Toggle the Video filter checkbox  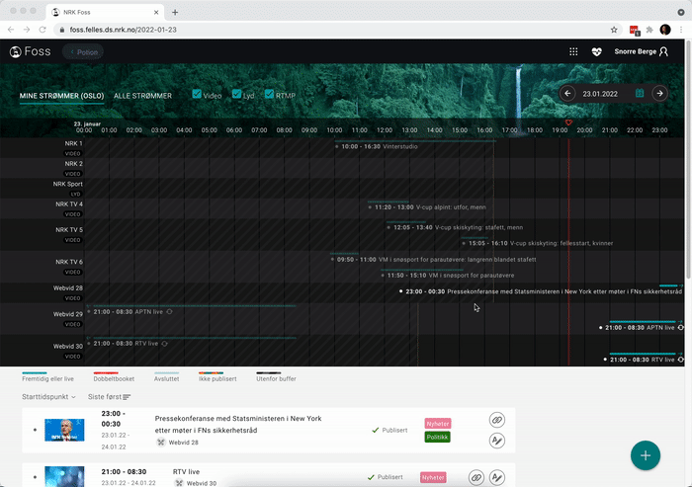pos(197,94)
